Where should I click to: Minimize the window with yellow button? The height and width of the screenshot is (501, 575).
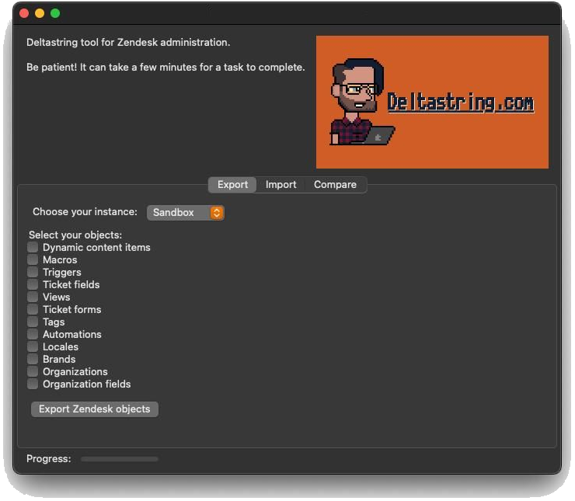[x=40, y=13]
